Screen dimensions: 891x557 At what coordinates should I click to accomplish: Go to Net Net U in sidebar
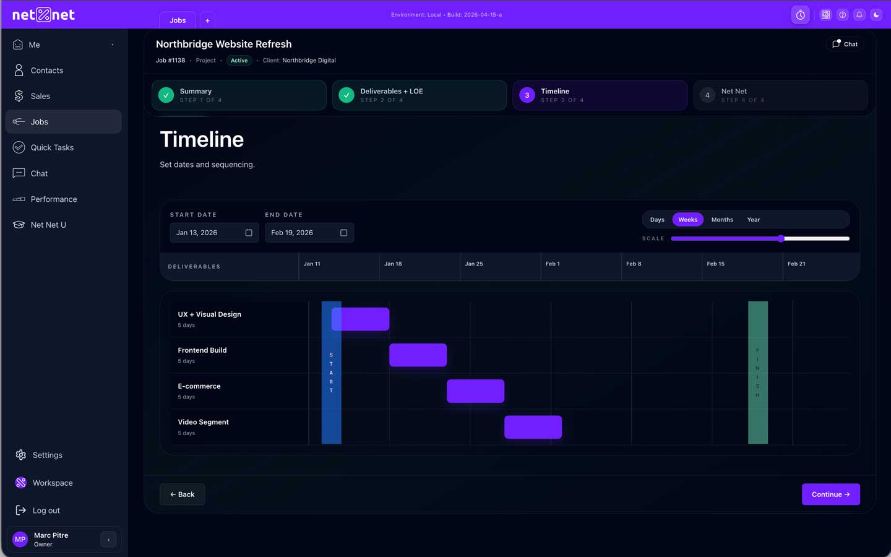coord(48,225)
